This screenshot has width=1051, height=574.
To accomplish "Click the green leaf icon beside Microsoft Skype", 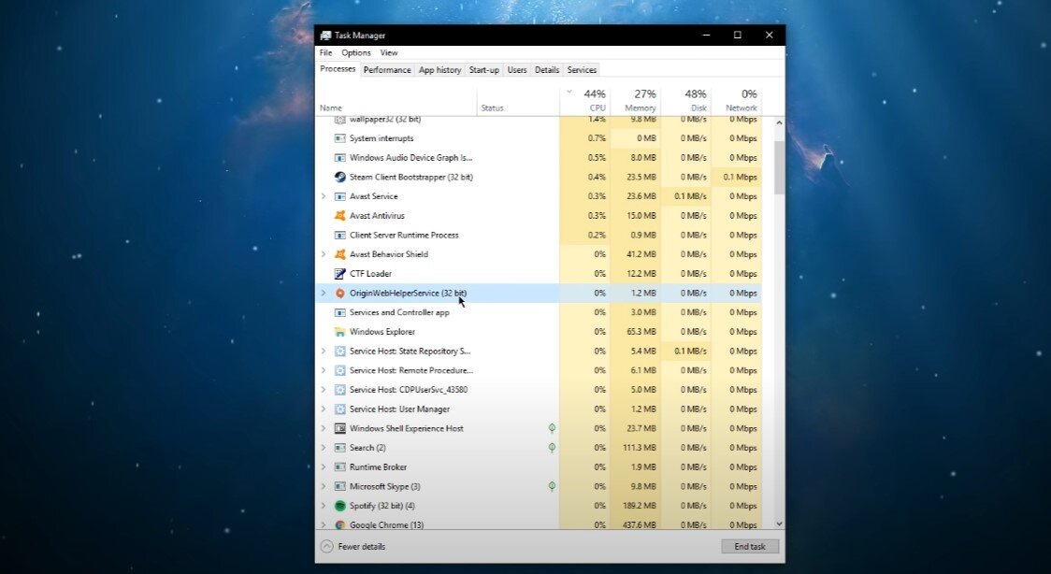I will pyautogui.click(x=552, y=486).
